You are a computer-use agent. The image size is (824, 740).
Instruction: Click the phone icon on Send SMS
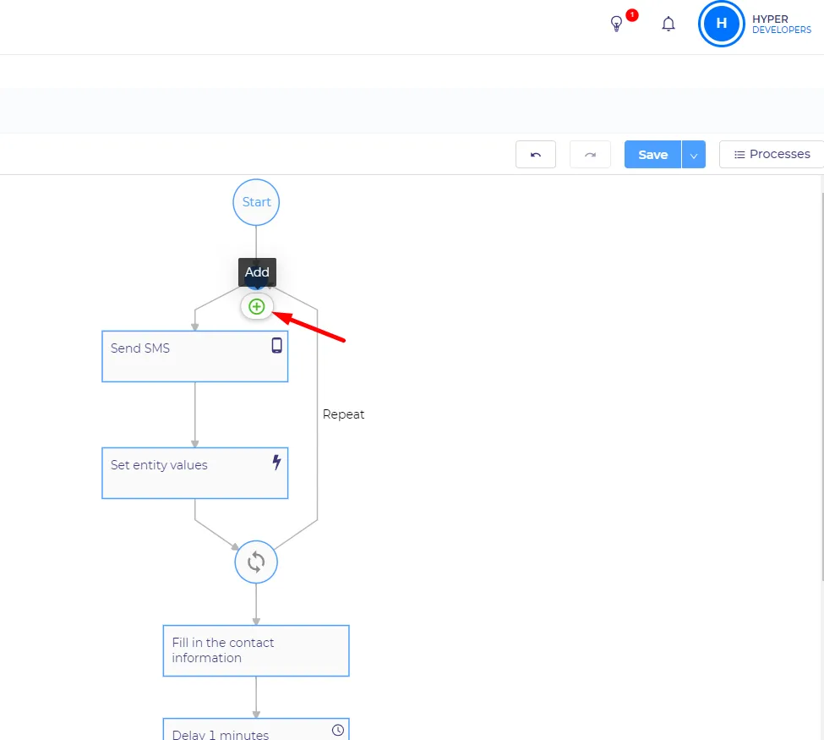tap(276, 346)
